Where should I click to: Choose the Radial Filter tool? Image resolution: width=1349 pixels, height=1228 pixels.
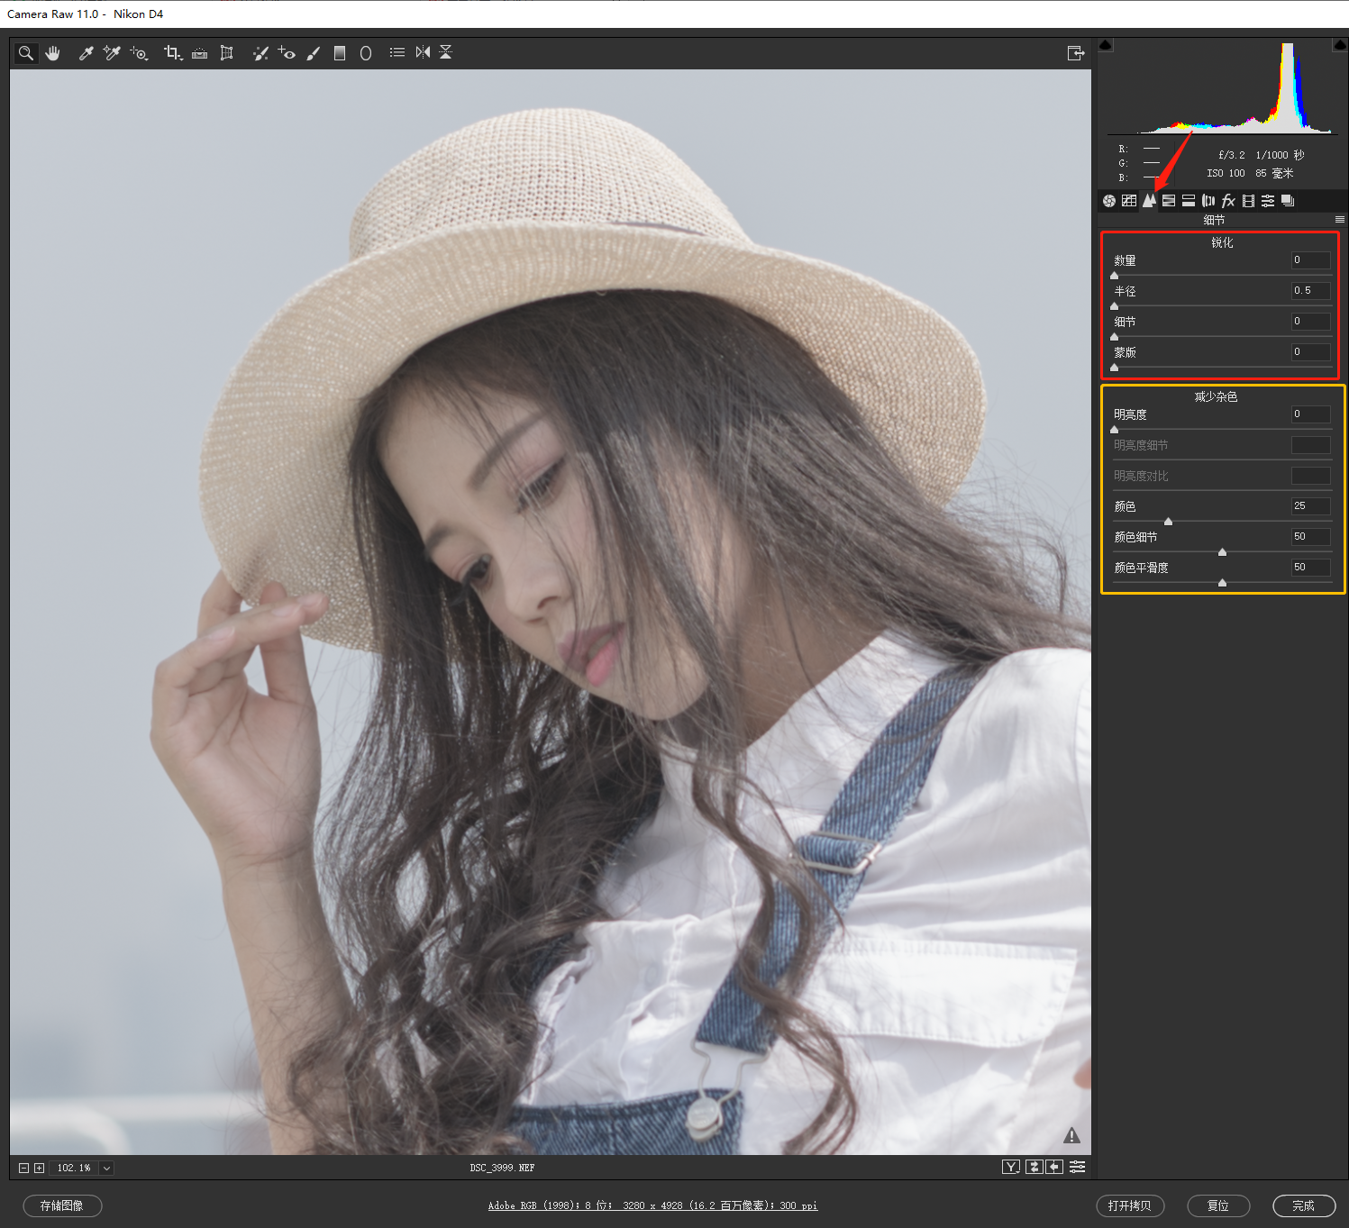(366, 53)
